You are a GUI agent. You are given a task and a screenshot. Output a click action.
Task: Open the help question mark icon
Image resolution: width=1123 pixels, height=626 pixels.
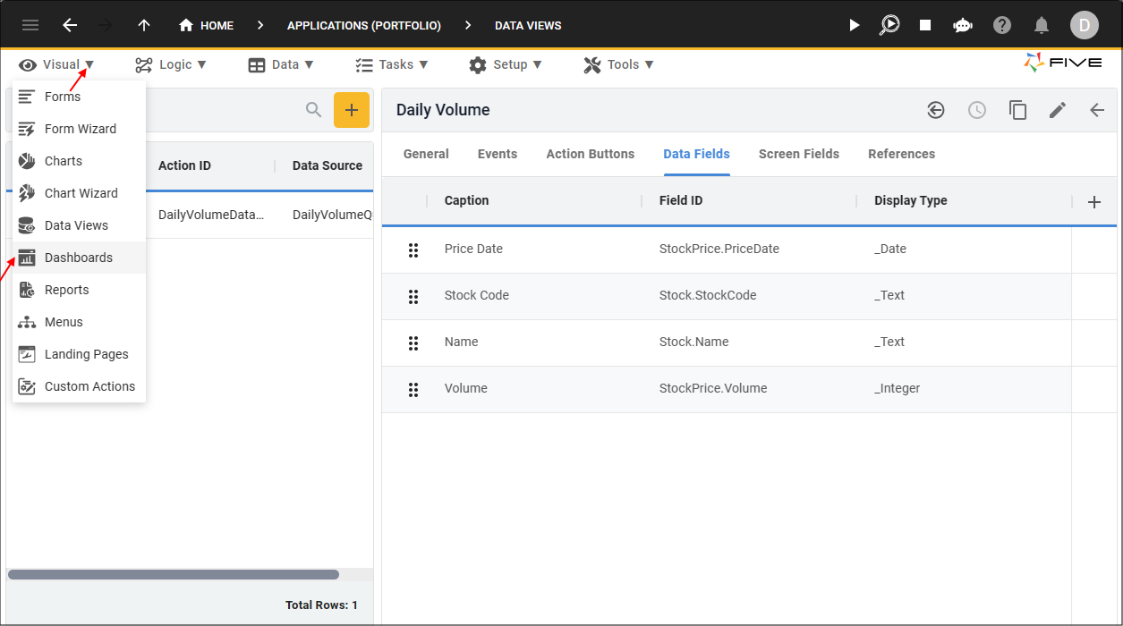1002,25
